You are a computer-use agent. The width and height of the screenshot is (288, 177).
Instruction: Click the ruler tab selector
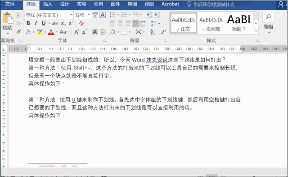click(4, 49)
